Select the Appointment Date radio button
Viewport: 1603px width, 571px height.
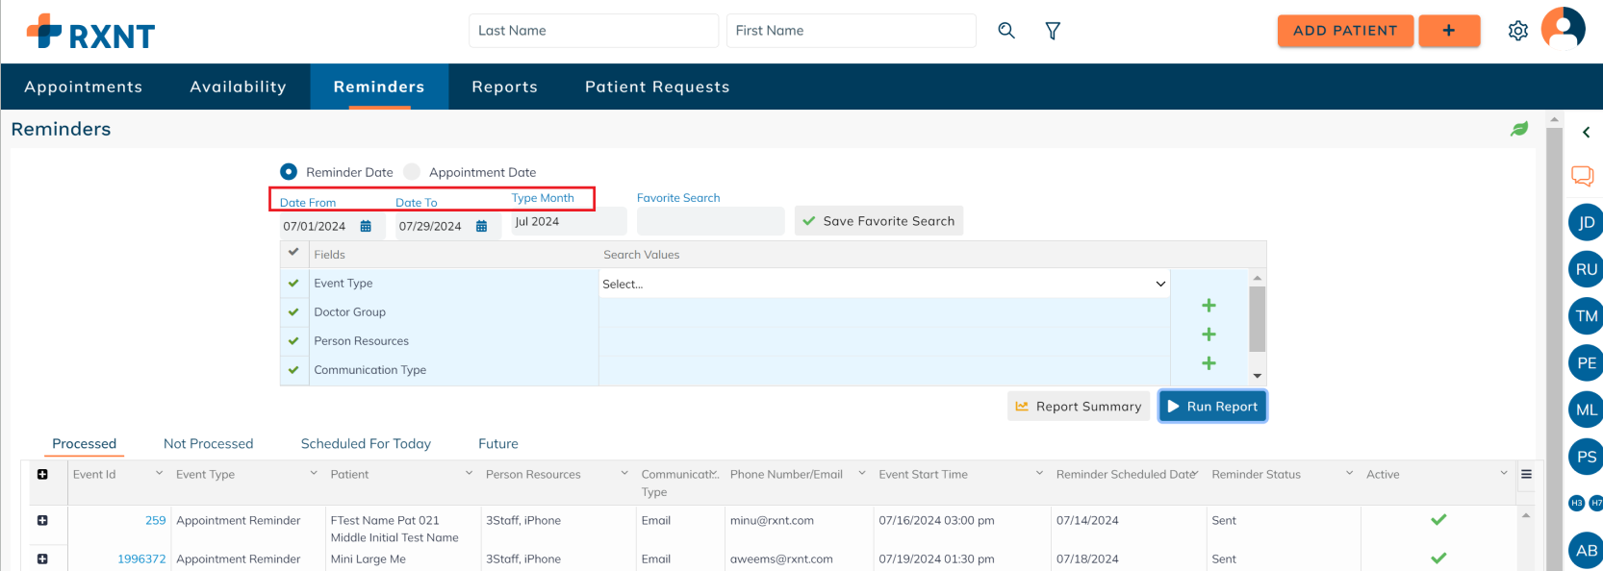(x=412, y=172)
